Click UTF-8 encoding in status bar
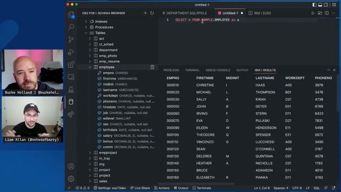Screen dimensions: 341x192 pyautogui.click(x=297, y=188)
